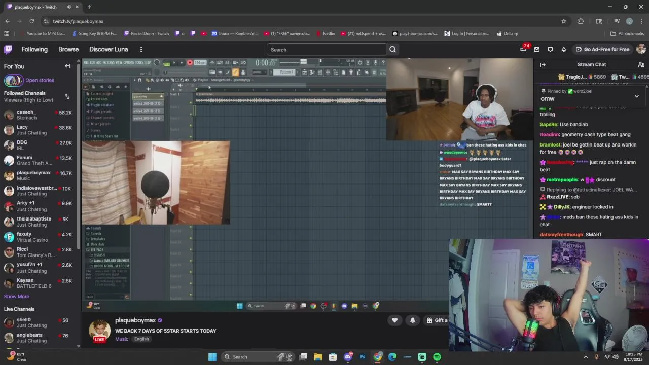Viewport: 649px width, 365px height.
Task: Click the record button in FL Studio
Action: [190, 63]
